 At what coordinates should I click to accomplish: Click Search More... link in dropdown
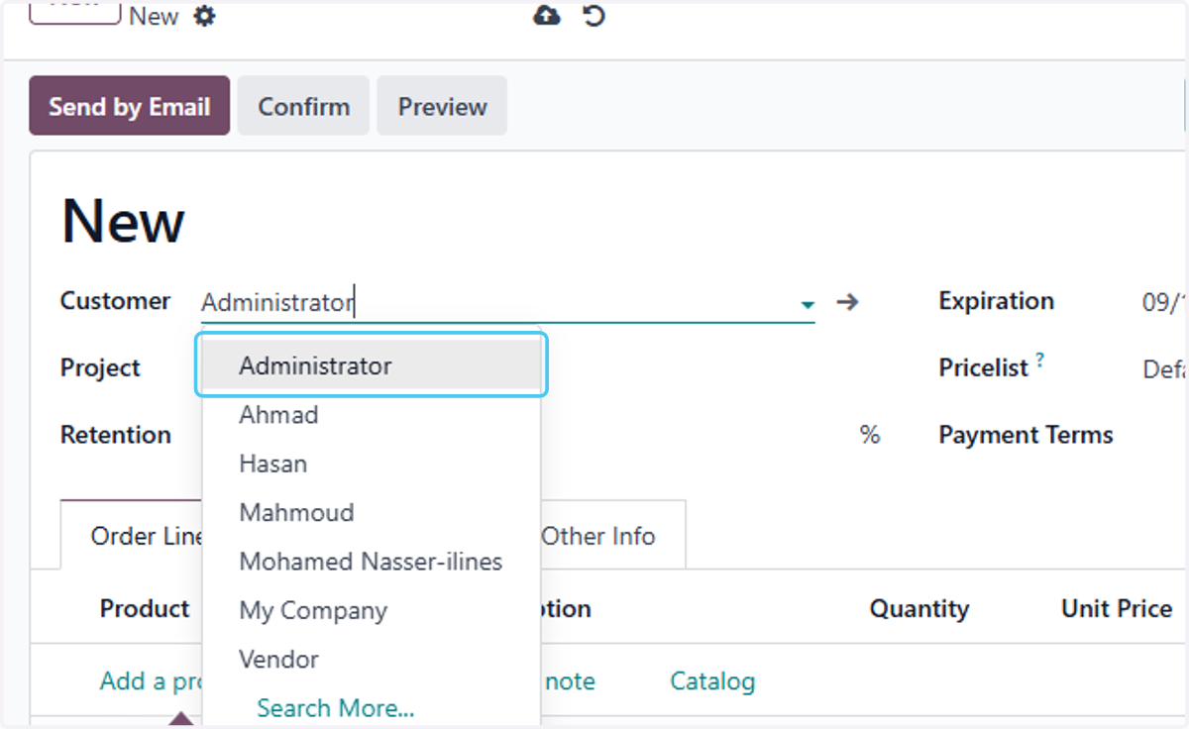pos(336,708)
